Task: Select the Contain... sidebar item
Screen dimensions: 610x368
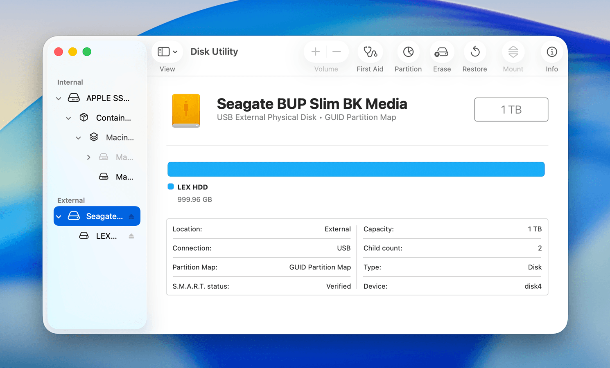Action: point(97,118)
